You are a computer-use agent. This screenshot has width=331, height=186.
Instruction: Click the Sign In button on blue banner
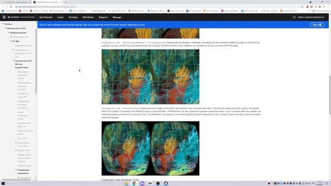317,25
